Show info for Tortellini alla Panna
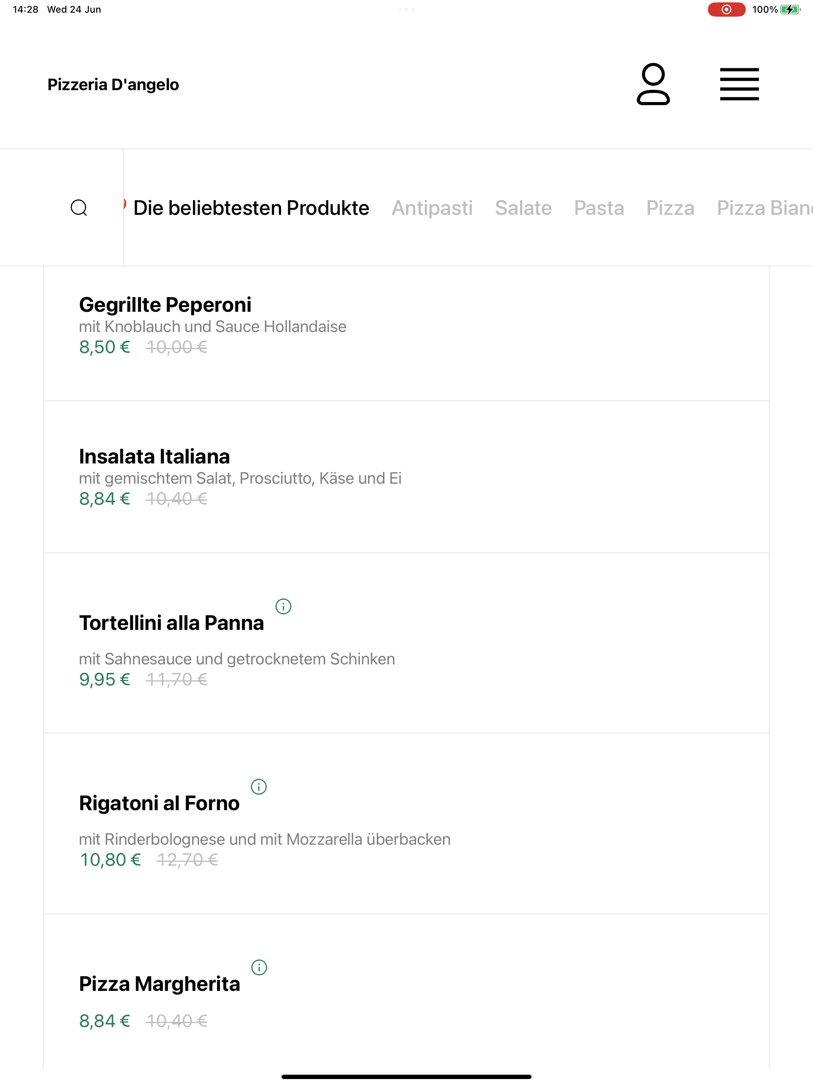Image resolution: width=813 pixels, height=1085 pixels. 283,606
